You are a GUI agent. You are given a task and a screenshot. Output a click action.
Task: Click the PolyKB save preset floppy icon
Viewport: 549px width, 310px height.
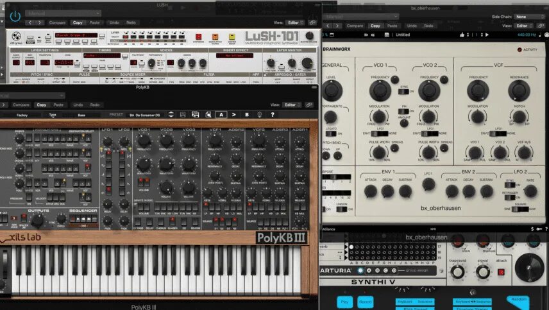point(182,114)
